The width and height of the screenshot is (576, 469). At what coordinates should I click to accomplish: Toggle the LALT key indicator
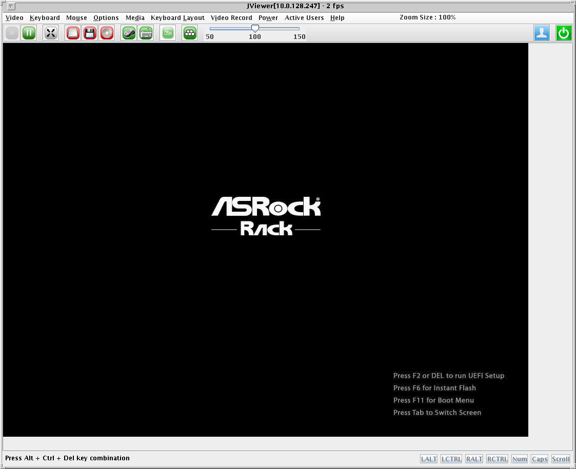coord(429,459)
